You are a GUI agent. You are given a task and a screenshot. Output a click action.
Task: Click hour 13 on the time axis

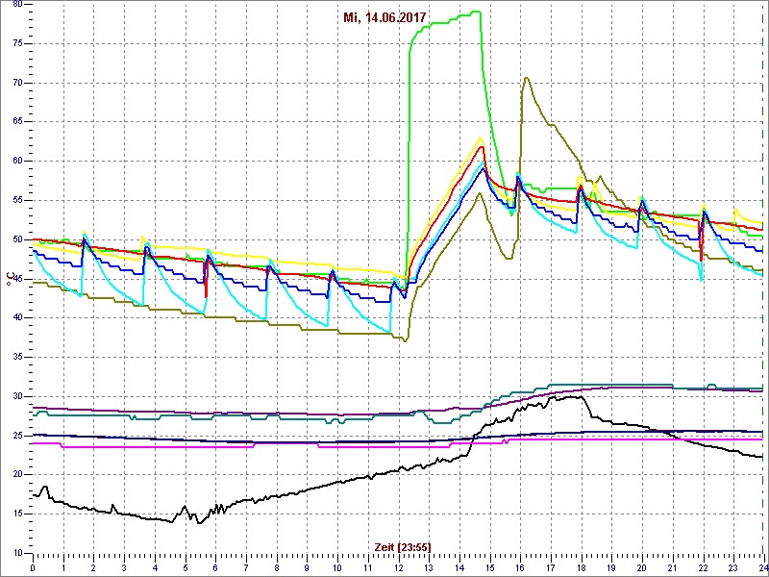[x=429, y=567]
